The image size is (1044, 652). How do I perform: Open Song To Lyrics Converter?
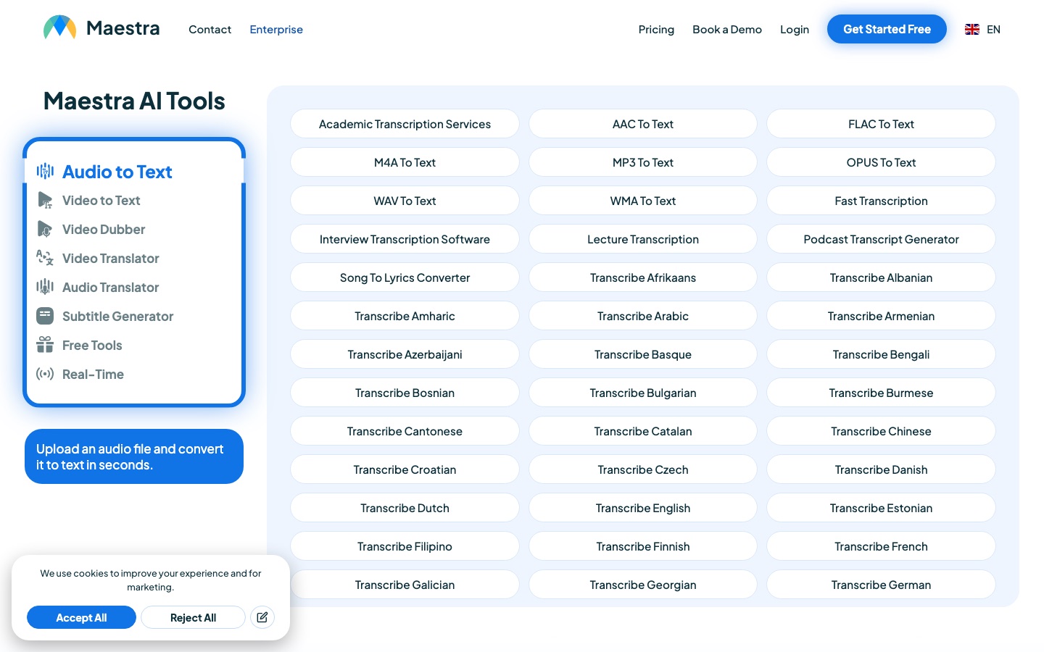point(405,277)
